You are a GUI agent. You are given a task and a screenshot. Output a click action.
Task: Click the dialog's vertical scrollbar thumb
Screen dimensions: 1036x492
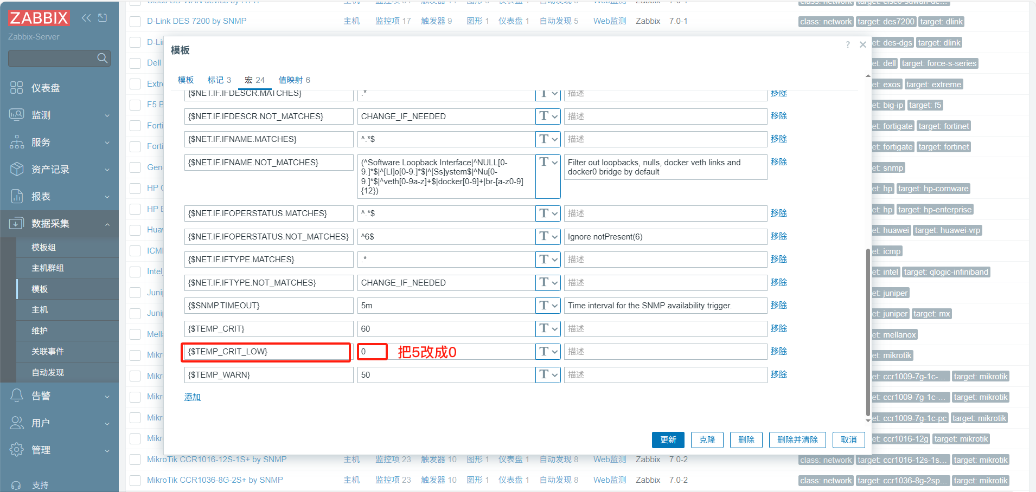(x=868, y=333)
